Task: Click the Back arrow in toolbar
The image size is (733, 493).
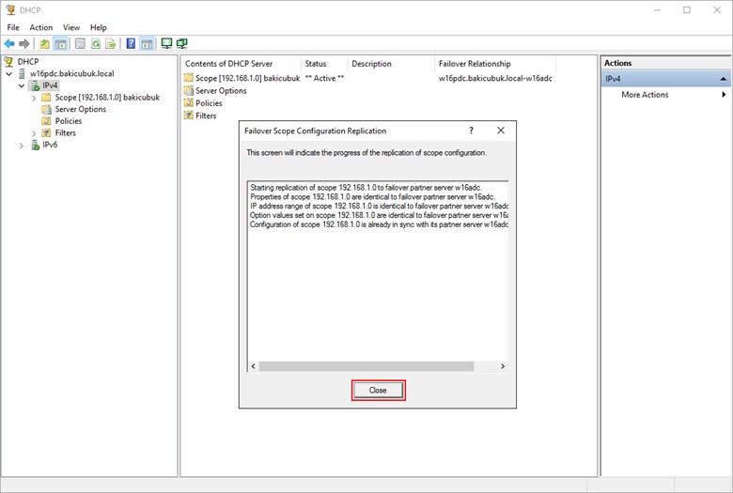Action: 9,43
